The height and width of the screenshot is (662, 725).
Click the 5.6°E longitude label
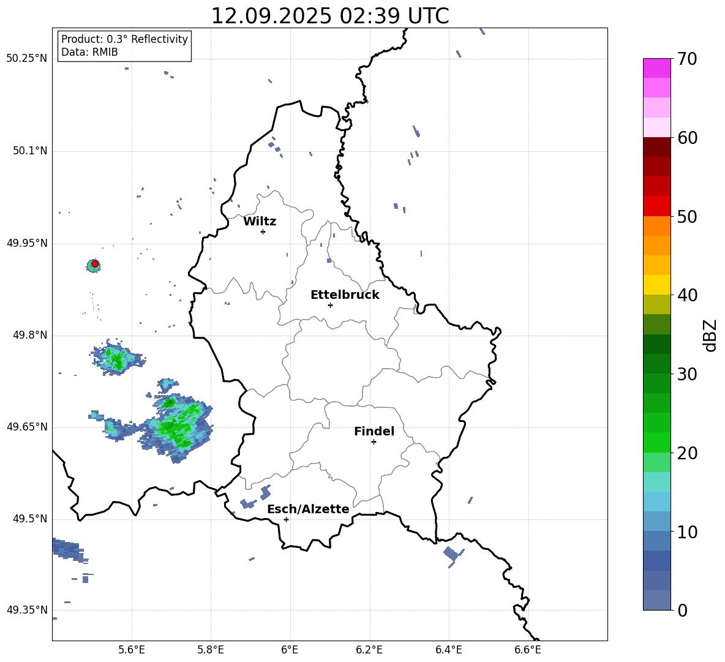(132, 650)
